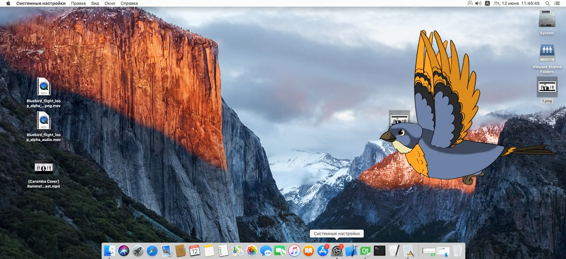Image resolution: width=566 pixels, height=259 pixels.
Task: Open Launchpad rocket icon
Action: point(138,251)
